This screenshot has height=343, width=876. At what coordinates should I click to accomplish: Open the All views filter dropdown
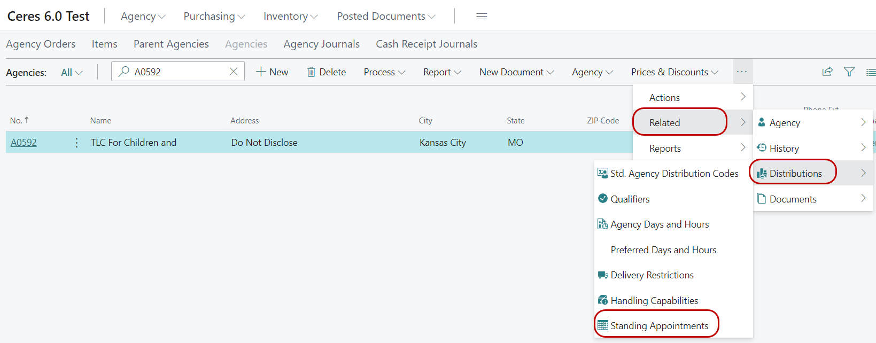pyautogui.click(x=72, y=72)
